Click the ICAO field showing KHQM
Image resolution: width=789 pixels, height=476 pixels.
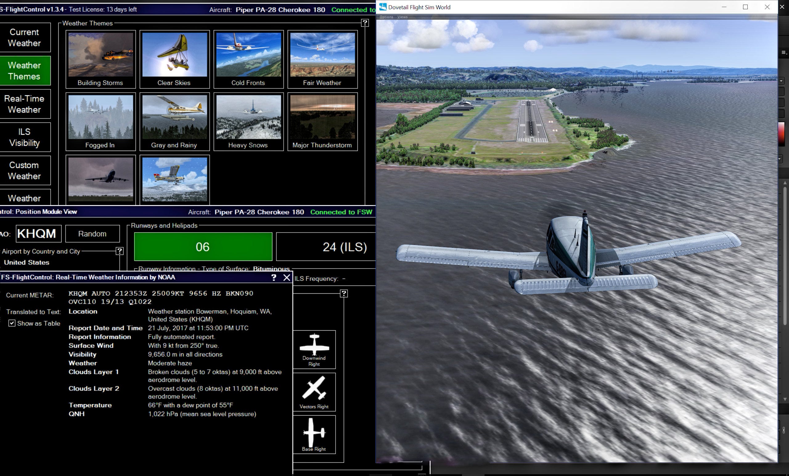(39, 233)
